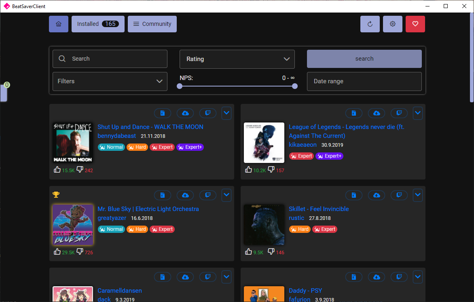Click the red heart donate button

pyautogui.click(x=415, y=24)
